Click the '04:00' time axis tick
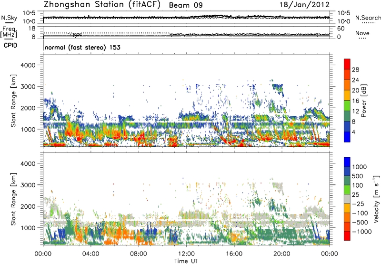381x264 pixels. [90, 254]
